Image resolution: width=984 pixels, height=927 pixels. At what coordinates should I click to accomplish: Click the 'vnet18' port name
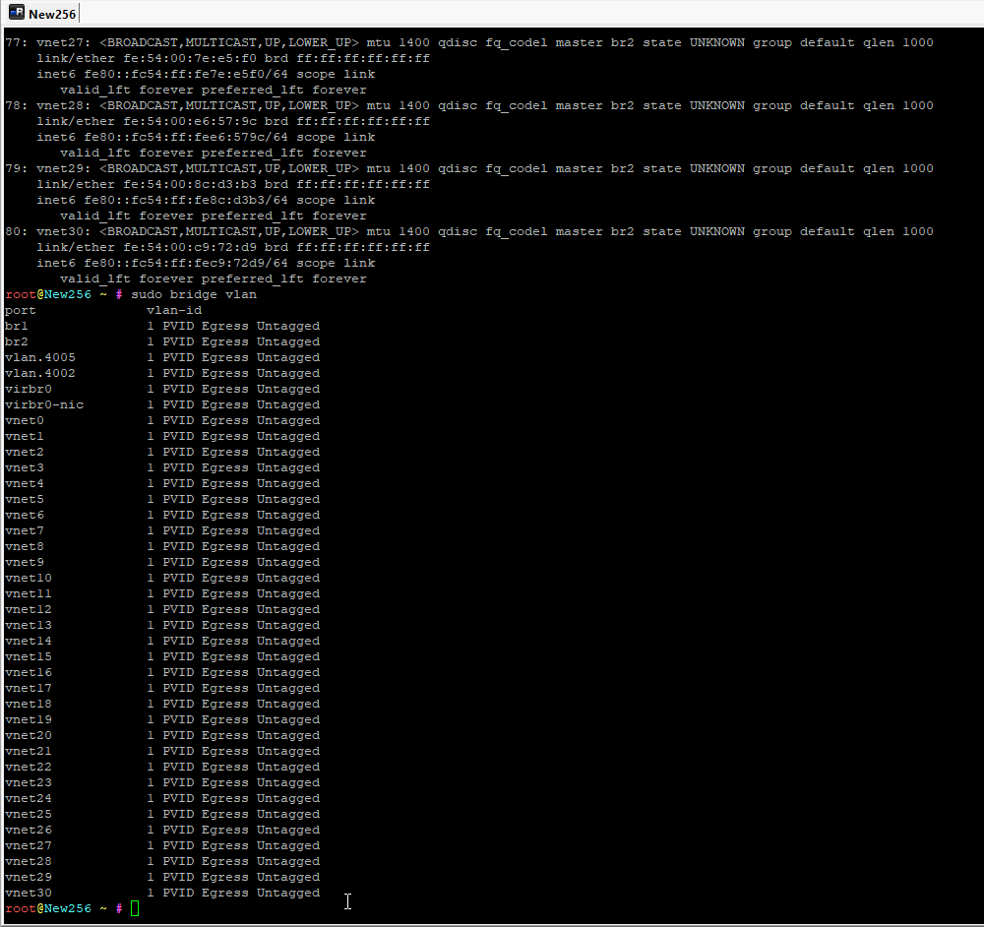point(29,705)
